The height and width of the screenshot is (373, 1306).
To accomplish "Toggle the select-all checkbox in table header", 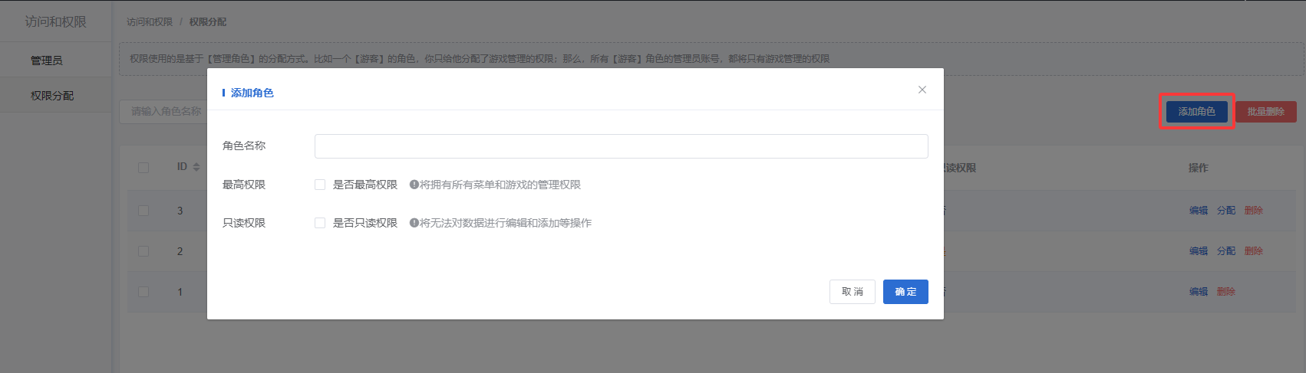I will pos(143,167).
